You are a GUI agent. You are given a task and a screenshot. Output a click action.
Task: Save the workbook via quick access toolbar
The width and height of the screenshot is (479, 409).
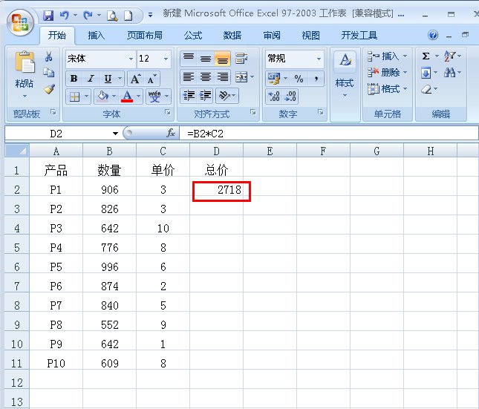click(48, 15)
